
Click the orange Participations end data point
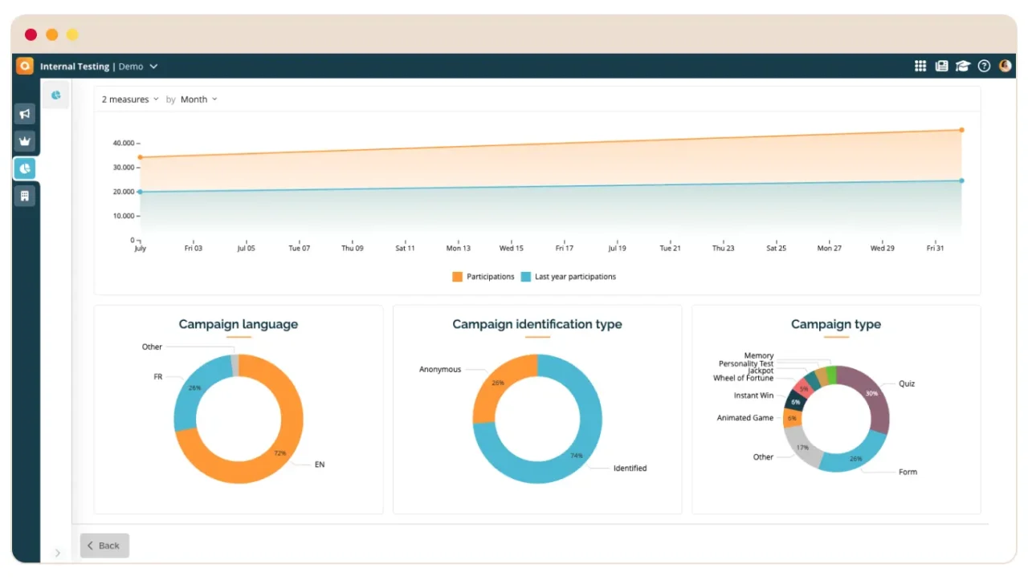pos(961,130)
